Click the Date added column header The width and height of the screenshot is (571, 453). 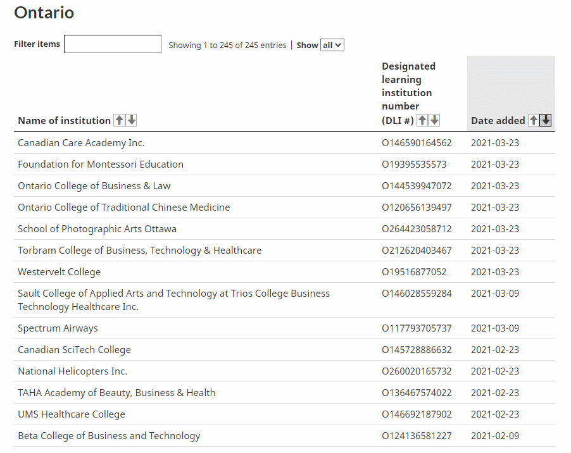[x=498, y=120]
